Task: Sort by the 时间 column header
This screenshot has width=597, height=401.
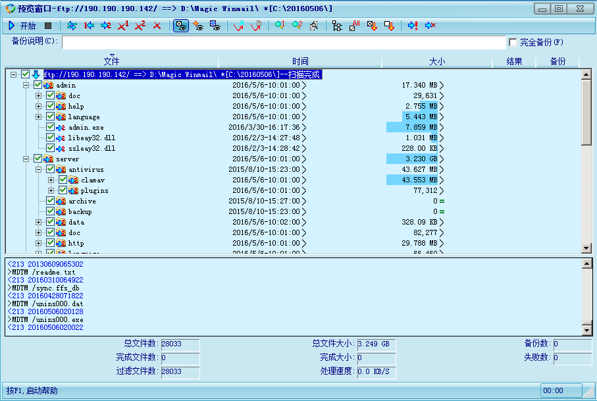Action: pos(299,61)
